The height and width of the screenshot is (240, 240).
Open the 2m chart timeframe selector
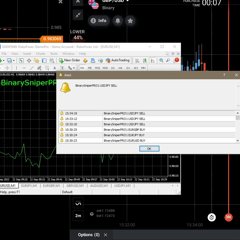[x=78, y=216]
